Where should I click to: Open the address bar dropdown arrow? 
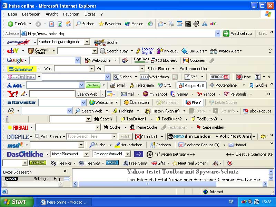(x=218, y=33)
